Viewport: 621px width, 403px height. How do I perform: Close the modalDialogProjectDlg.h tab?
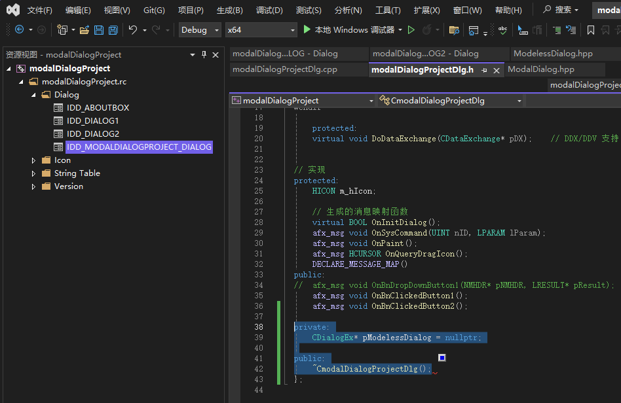[496, 69]
